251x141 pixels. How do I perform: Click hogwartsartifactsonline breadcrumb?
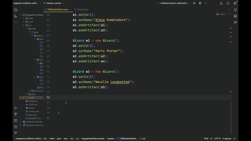click(x=93, y=139)
